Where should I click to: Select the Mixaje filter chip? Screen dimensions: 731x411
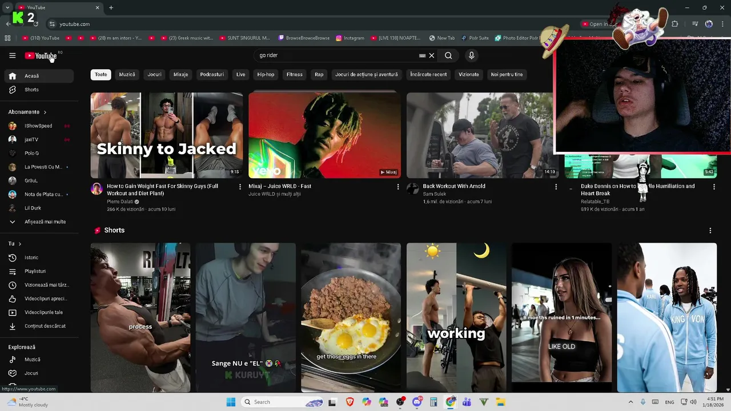pos(180,74)
